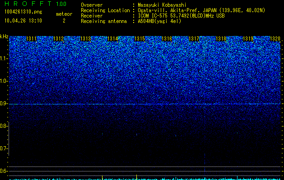This screenshot has height=180, width=284.
Task: Click the 0.6 frequency axis label
Action: 4,171
